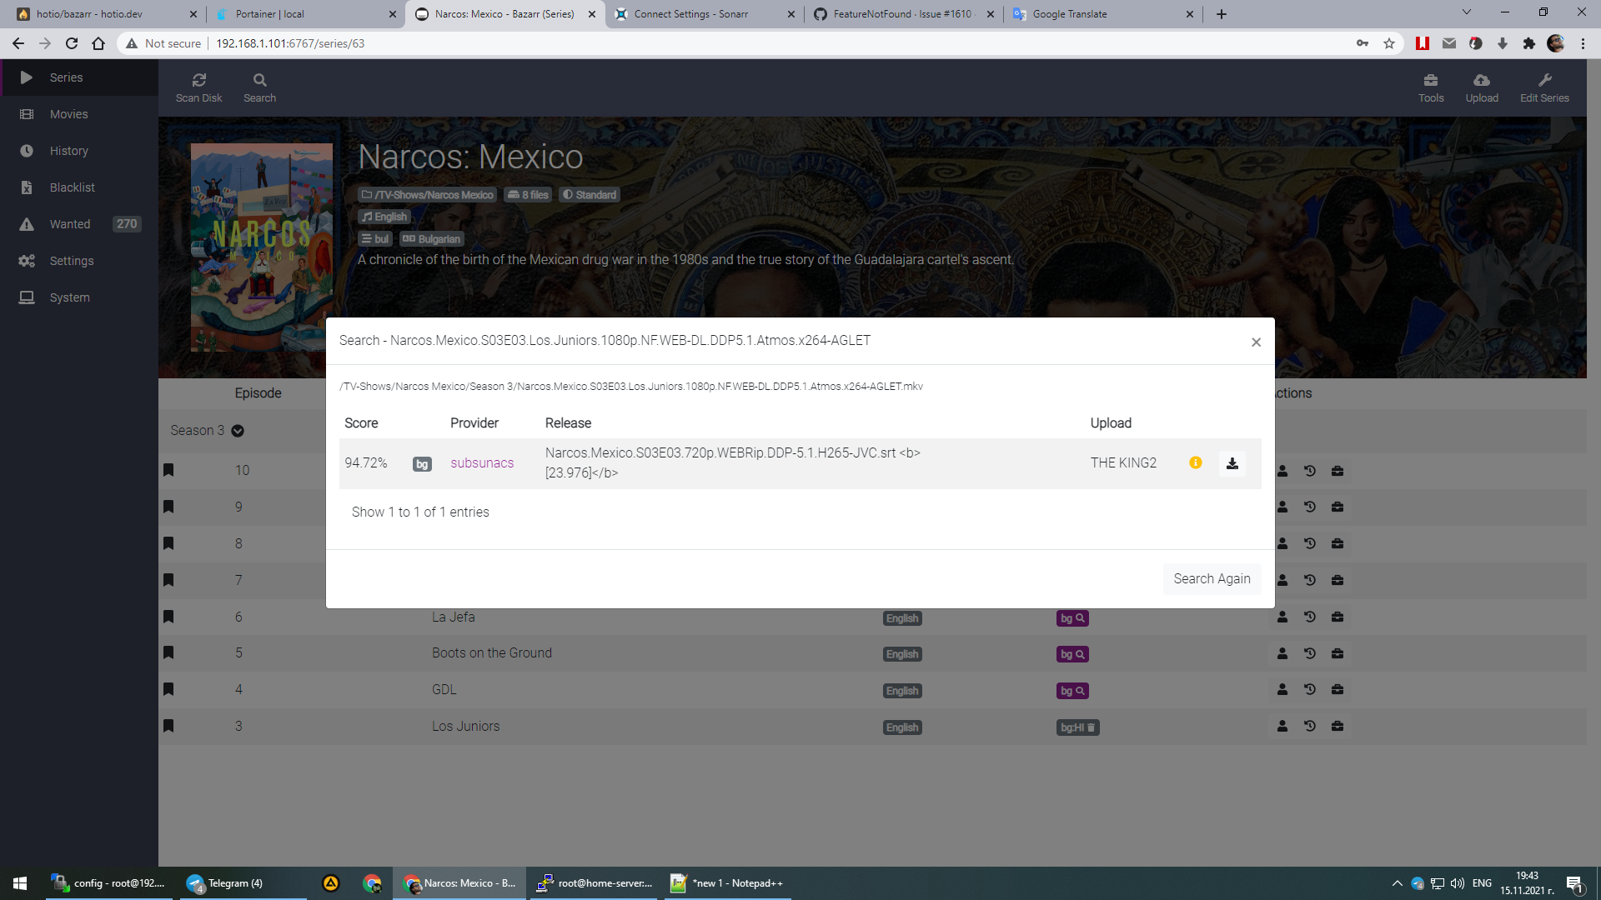Download the subsunacs subtitle result

(1232, 463)
